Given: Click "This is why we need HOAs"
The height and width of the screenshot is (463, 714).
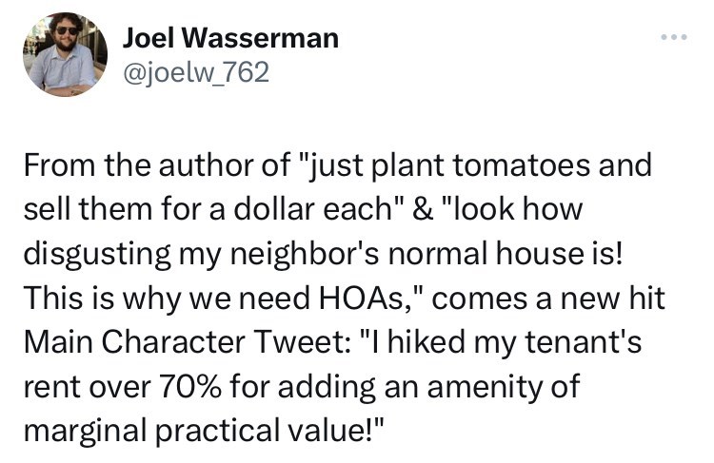Looking at the screenshot, I should 208,294.
